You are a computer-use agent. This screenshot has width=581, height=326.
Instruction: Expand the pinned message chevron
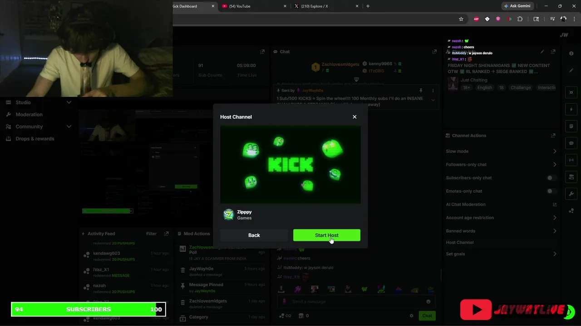tap(433, 100)
